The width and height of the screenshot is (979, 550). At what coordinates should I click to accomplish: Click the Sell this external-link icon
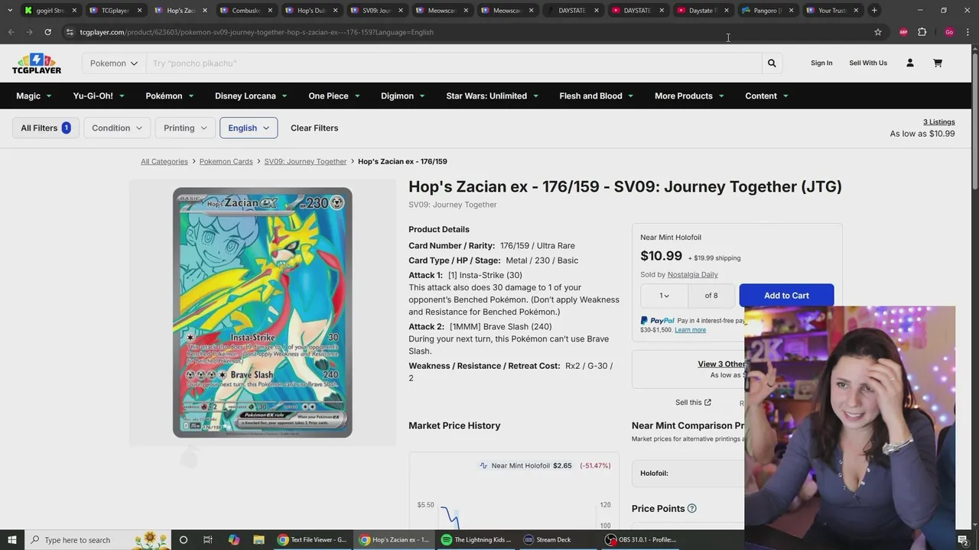pyautogui.click(x=707, y=403)
